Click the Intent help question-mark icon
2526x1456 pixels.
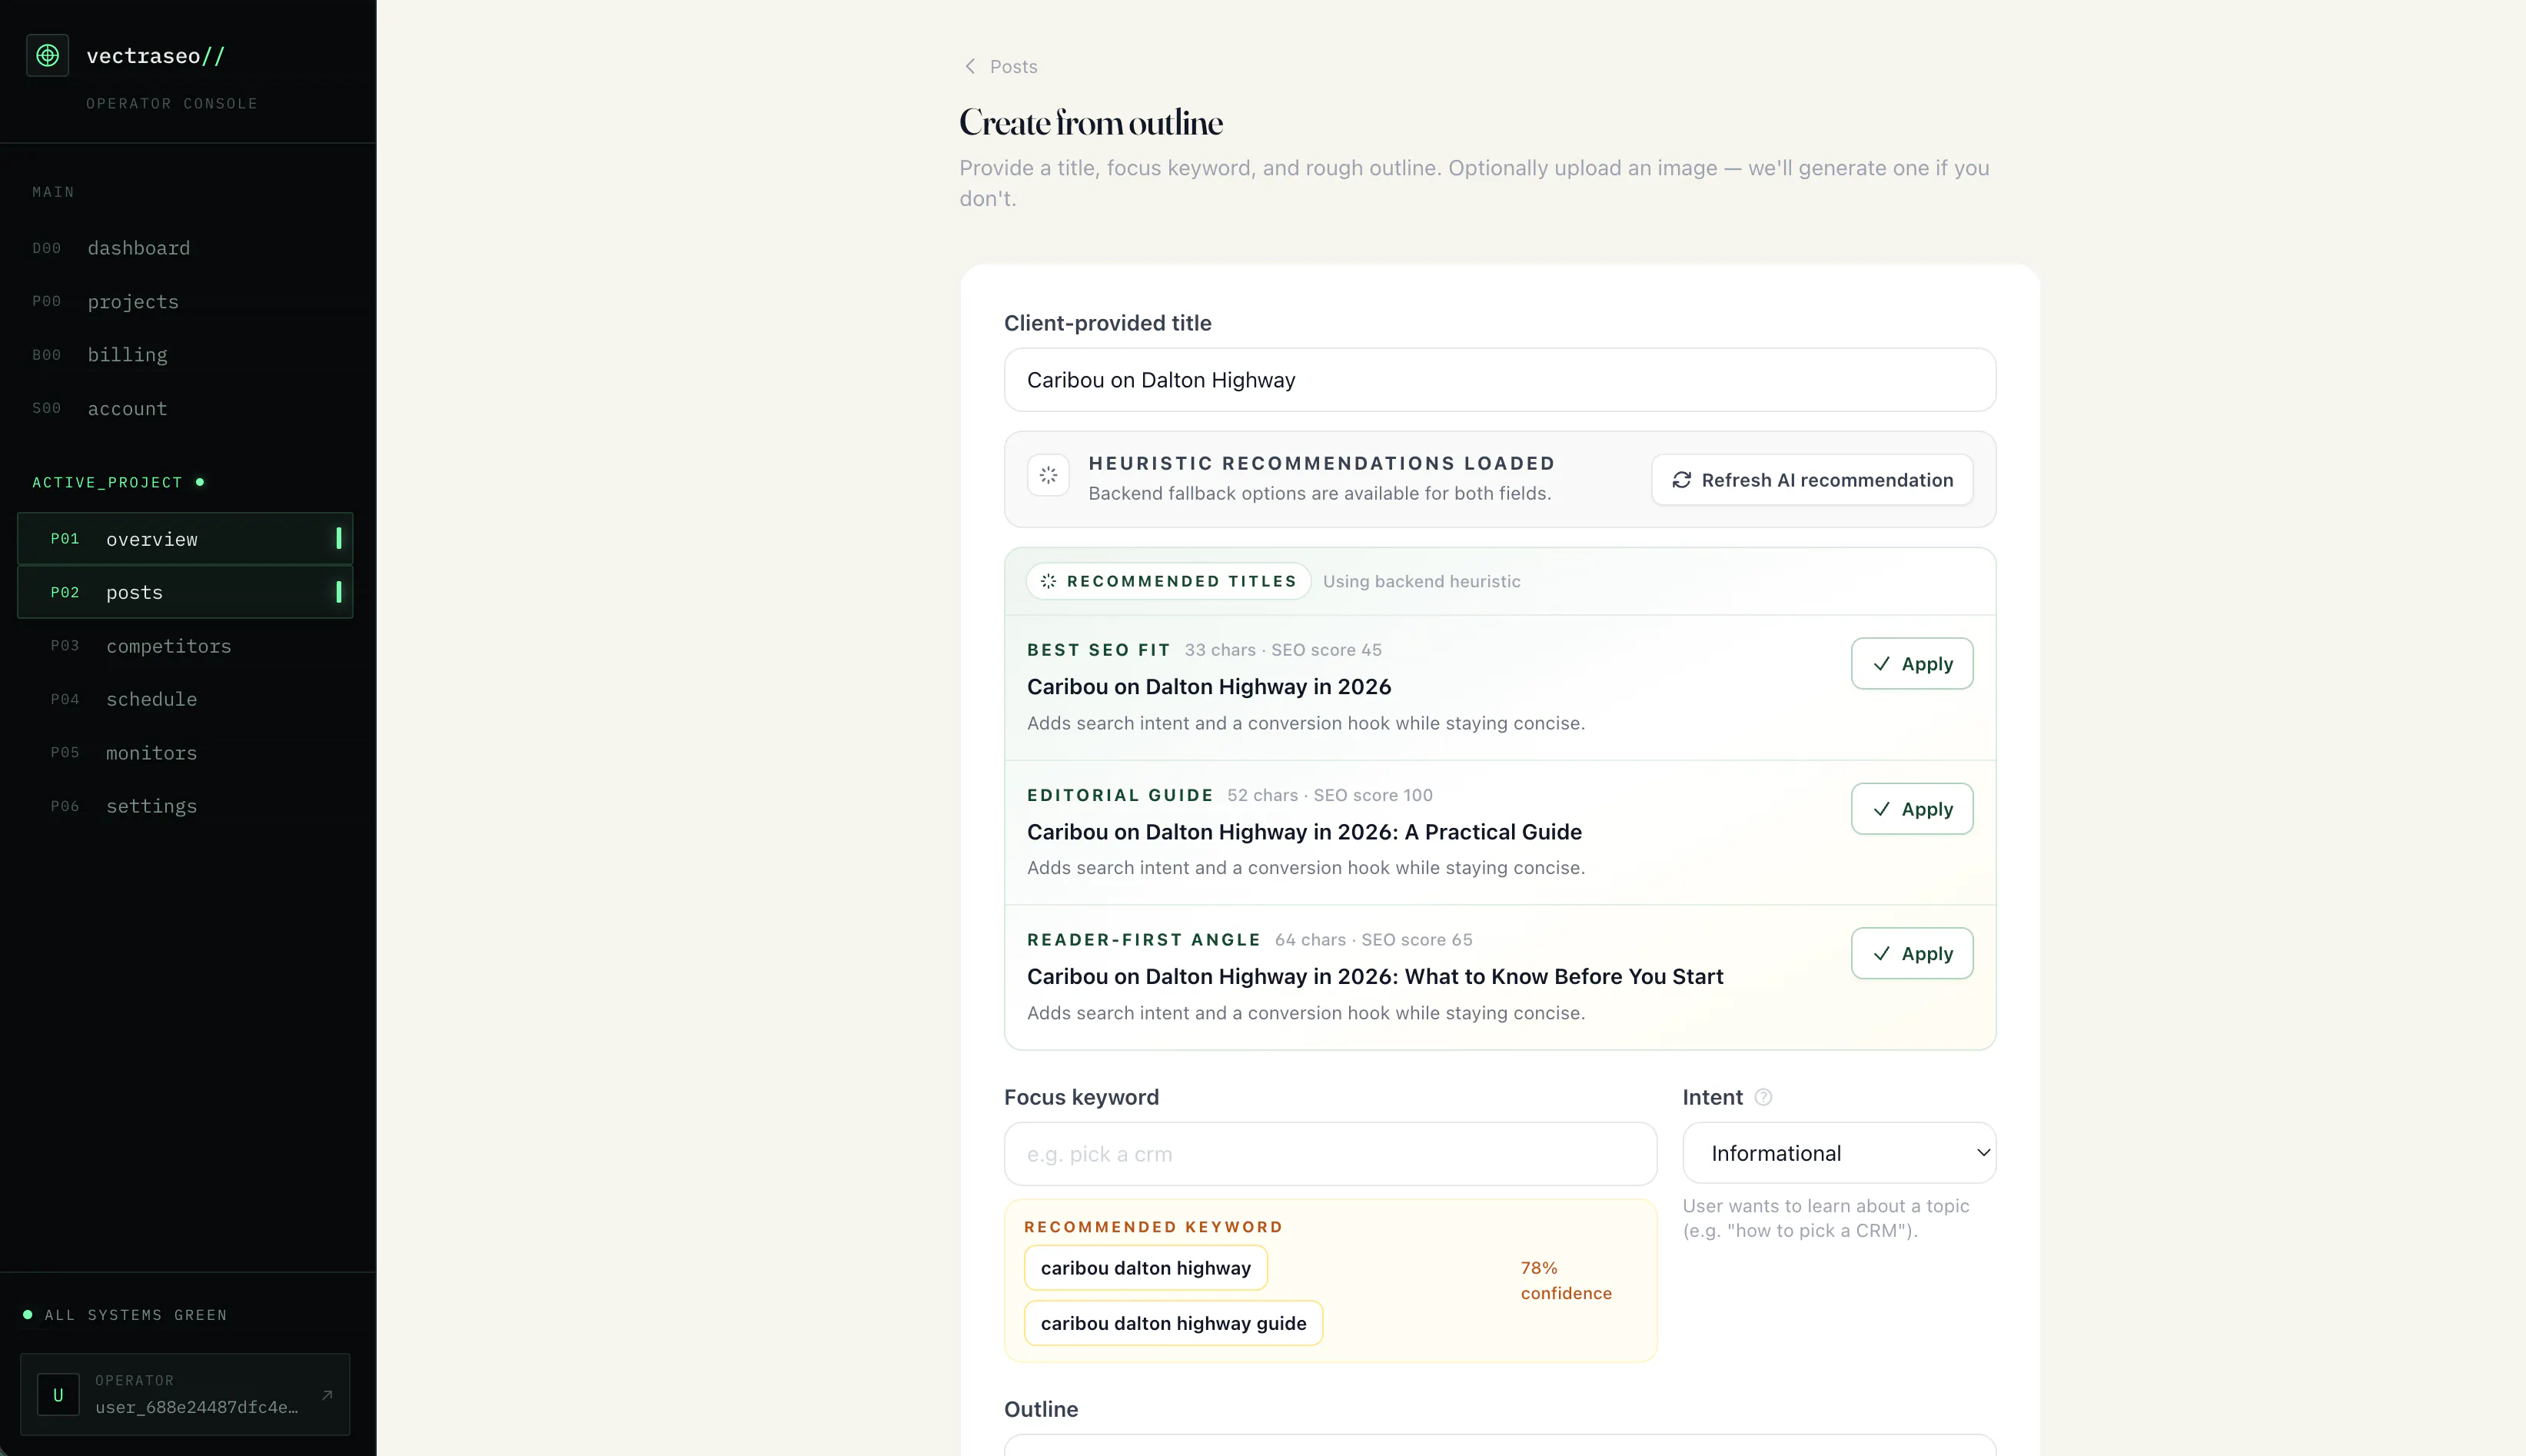1763,1097
